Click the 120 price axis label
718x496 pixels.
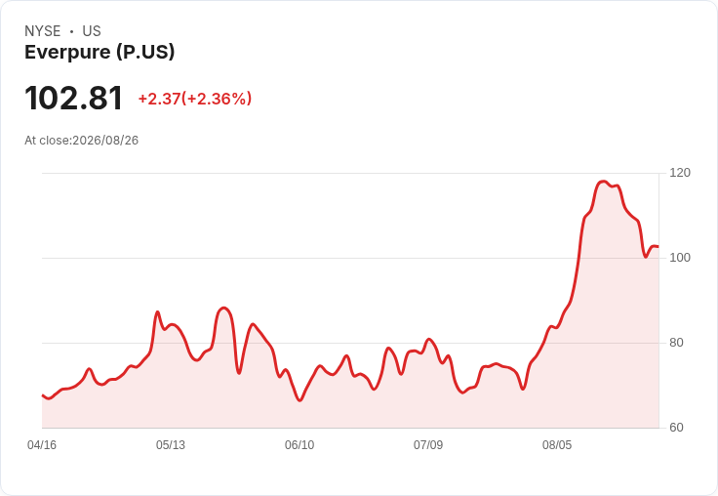680,173
